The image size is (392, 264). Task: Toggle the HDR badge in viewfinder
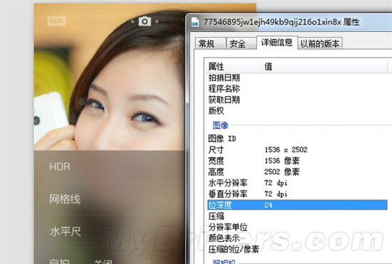tap(56, 21)
